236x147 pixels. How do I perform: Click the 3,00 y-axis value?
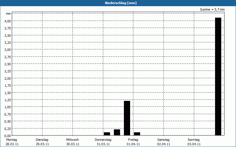coord(8,50)
